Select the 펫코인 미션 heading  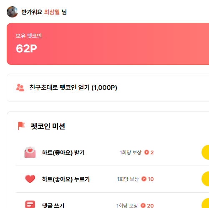point(48,126)
